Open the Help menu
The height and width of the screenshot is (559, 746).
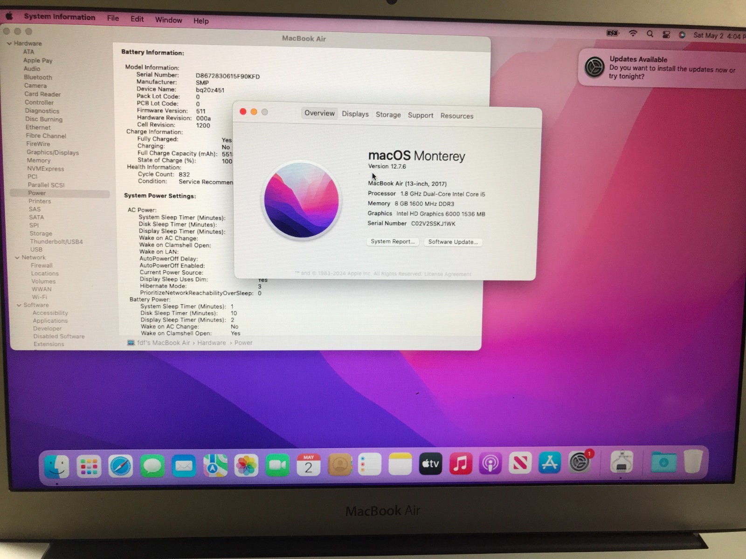[201, 21]
